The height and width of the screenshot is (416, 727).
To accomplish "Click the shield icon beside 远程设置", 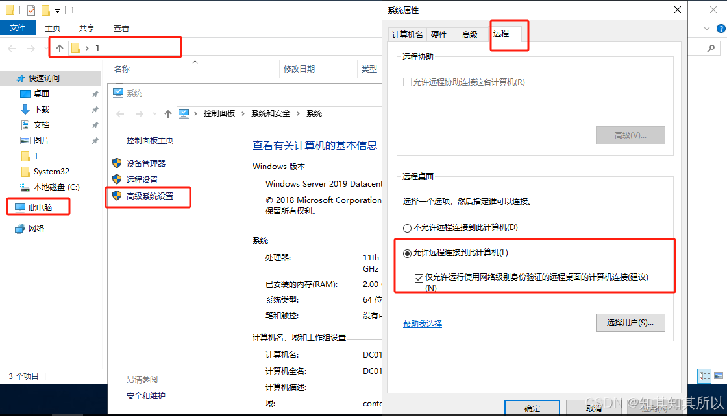I will click(x=117, y=179).
